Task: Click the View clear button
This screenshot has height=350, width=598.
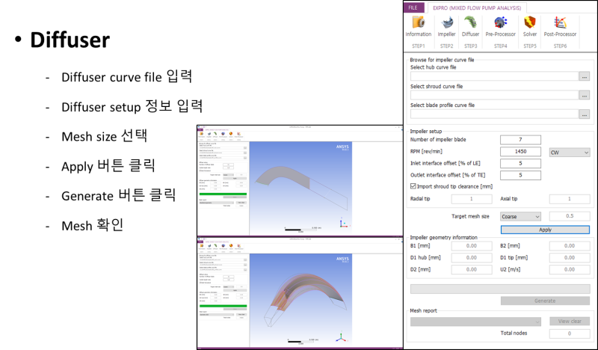Action: [570, 322]
